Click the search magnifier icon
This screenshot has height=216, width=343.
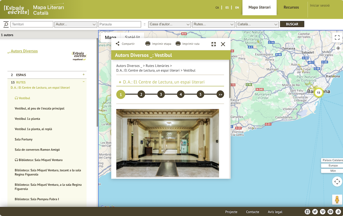pos(6,24)
